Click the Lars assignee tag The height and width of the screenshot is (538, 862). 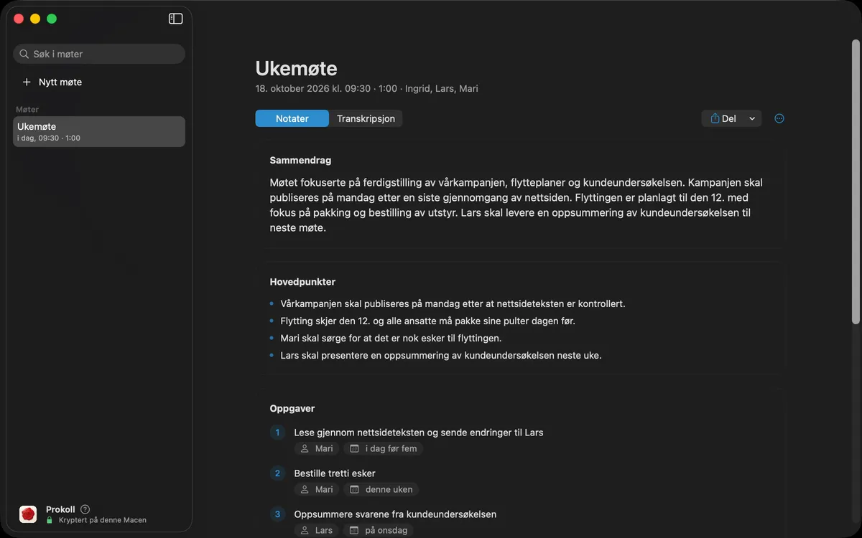point(317,530)
